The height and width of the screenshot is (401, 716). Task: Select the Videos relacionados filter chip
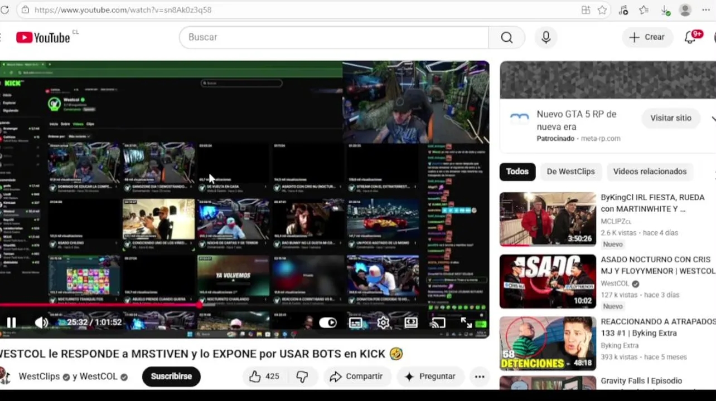point(650,172)
